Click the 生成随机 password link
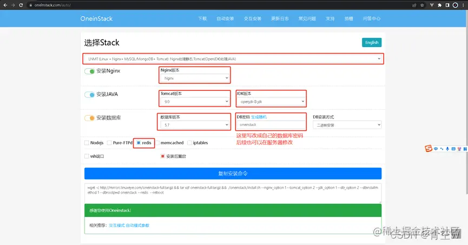Viewport: 468px width, 245px height. [259, 117]
